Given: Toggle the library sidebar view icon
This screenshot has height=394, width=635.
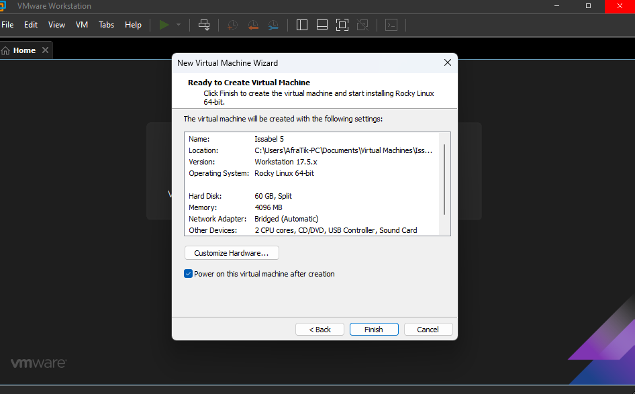Looking at the screenshot, I should (301, 25).
